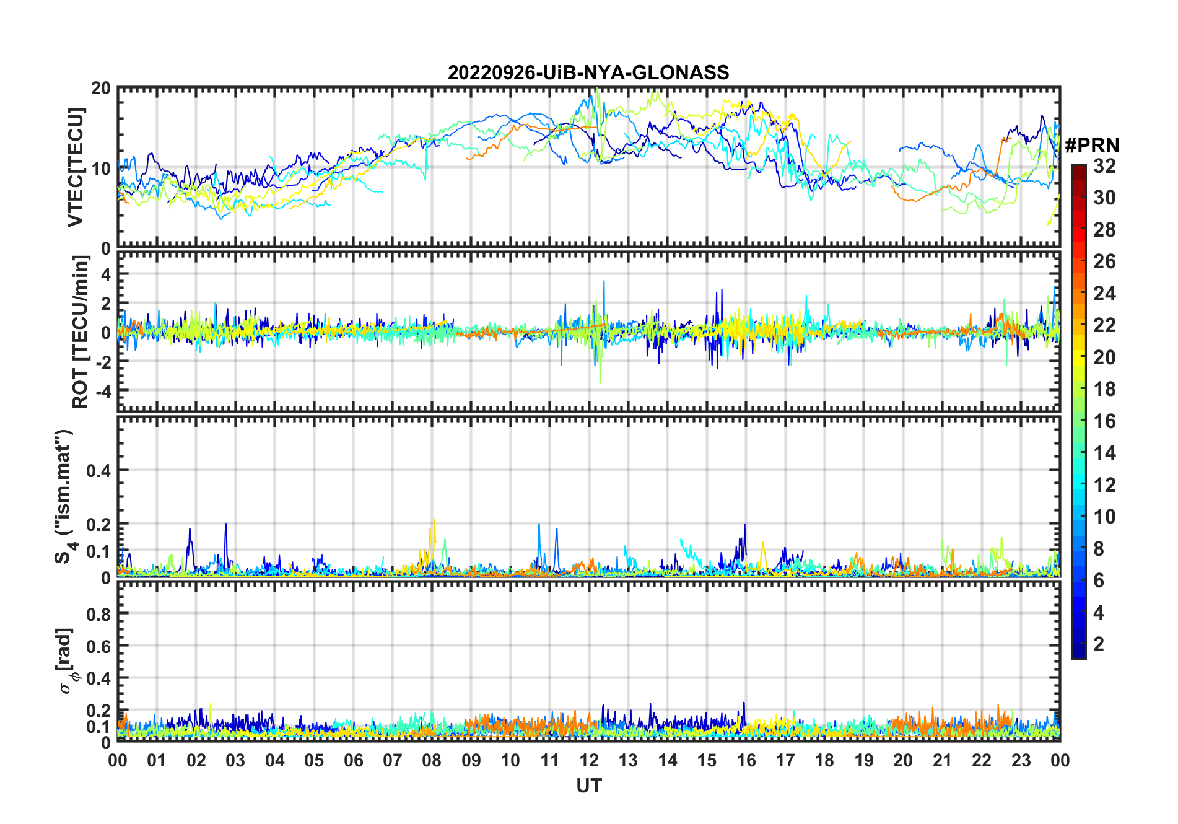Click the sigma phi [rad] axis label
This screenshot has height=824, width=1178.
pos(68,661)
